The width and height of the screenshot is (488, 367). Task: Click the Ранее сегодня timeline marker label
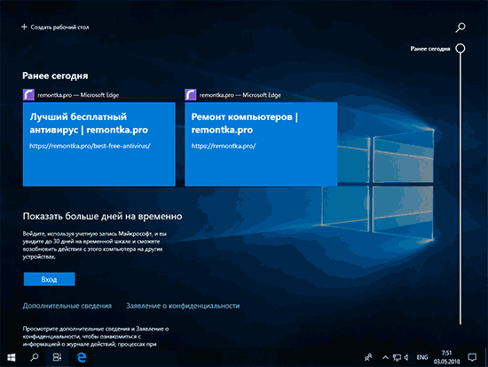[x=430, y=49]
